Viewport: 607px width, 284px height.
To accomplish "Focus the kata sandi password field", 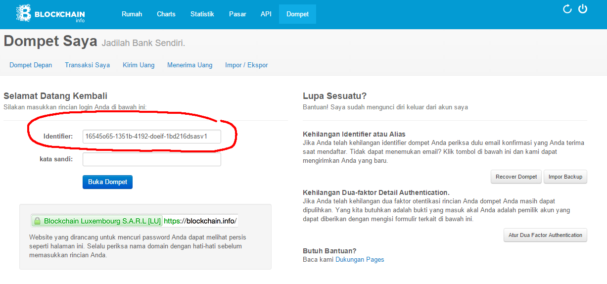I will [152, 159].
